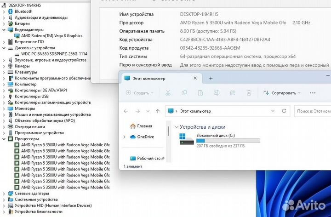Viewport: 331px width, 217px height.
Task: Select AMD Radeon(TM) Vega 8 Graphics
Action: 51,36
